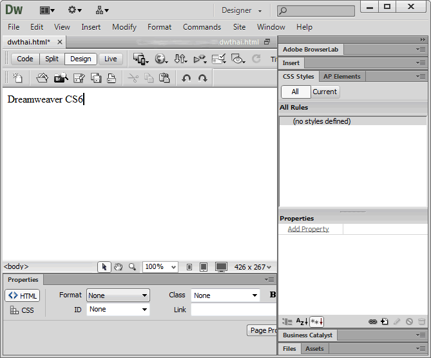This screenshot has height=358, width=431.
Task: Click Preview in Browser globe icon
Action: (x=161, y=59)
